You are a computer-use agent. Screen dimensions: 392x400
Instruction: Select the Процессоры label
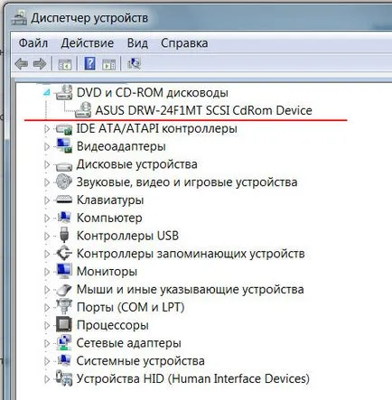point(113,325)
